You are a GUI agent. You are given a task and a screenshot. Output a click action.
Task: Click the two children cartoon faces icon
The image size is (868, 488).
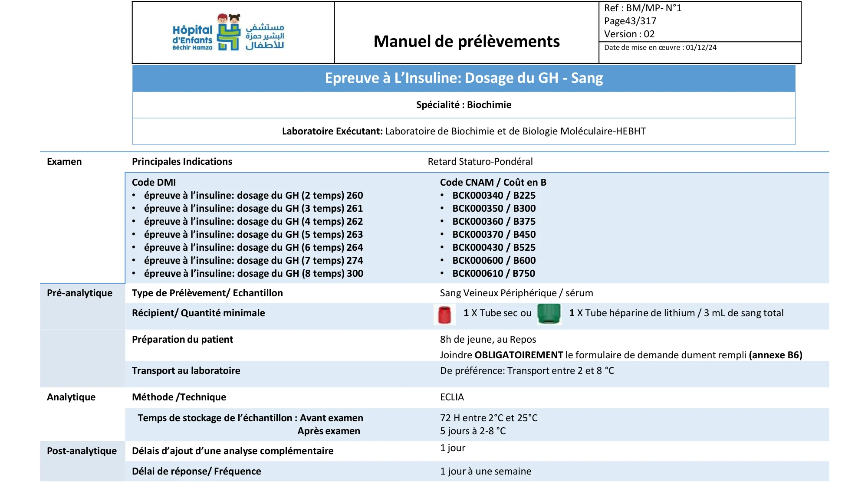pyautogui.click(x=229, y=18)
